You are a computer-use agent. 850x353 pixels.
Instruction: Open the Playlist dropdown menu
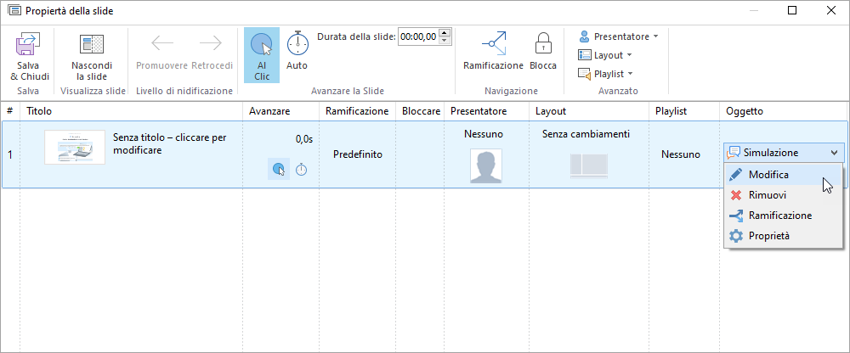tap(605, 74)
